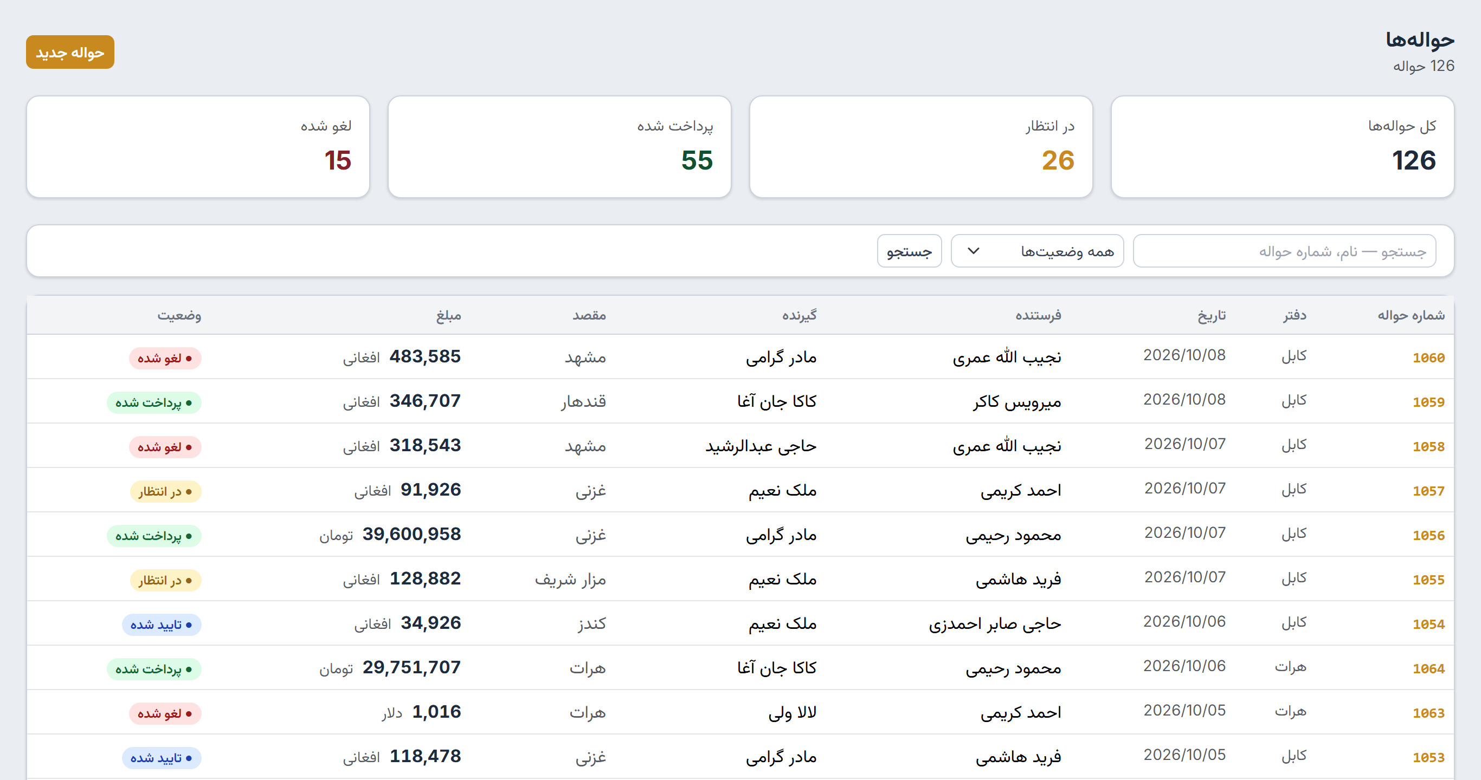Select the کل حواله‌ها summary card showing 126
The height and width of the screenshot is (780, 1481).
(x=1283, y=146)
